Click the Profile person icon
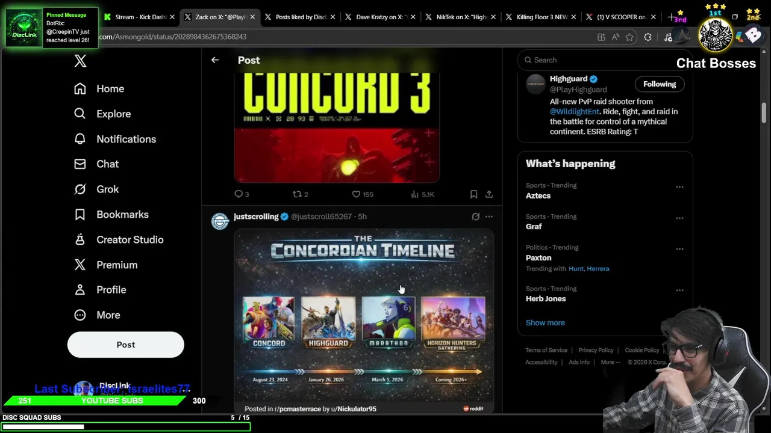This screenshot has height=433, width=771. pyautogui.click(x=80, y=289)
